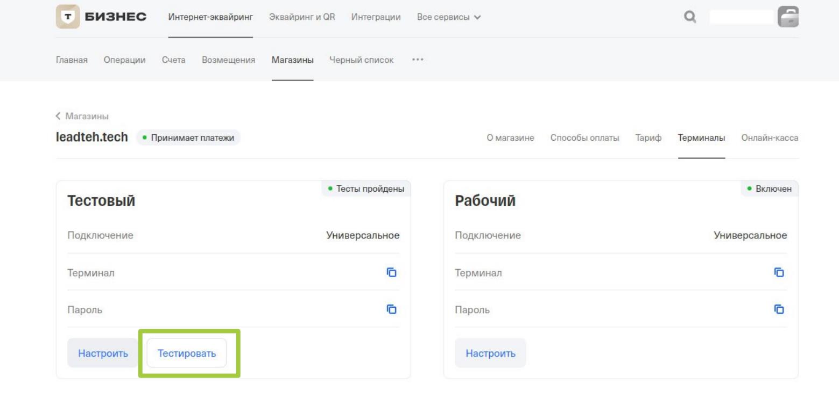The image size is (839, 405).
Task: Open the Черный список tab
Action: (x=361, y=60)
